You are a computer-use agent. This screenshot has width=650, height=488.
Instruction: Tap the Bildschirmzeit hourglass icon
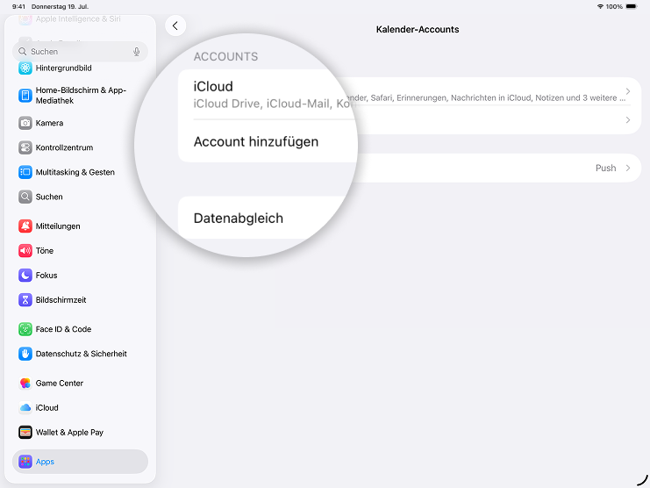pyautogui.click(x=25, y=300)
